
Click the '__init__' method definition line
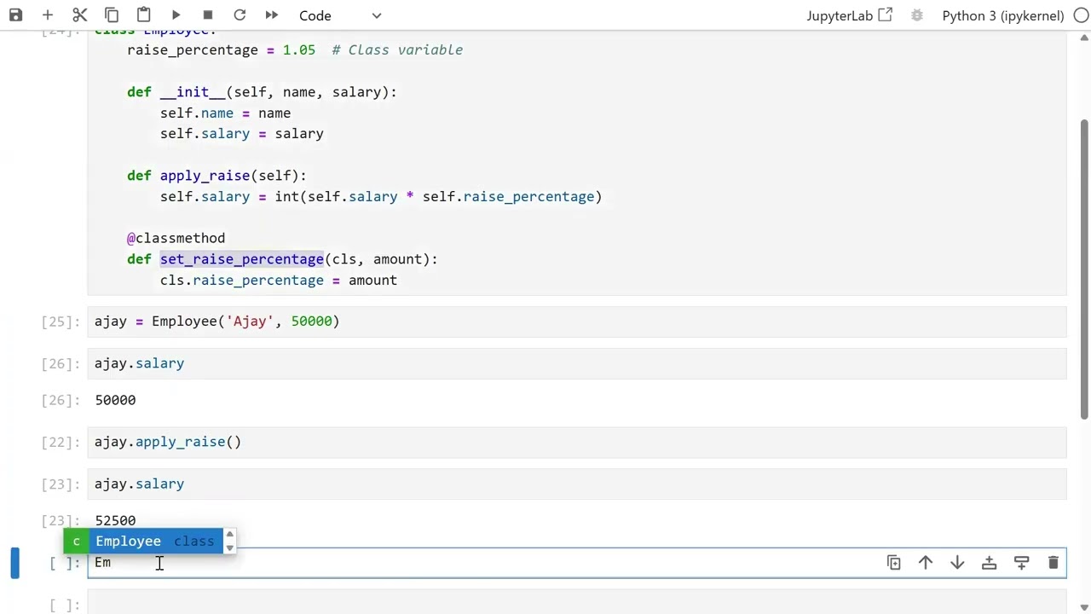click(262, 92)
